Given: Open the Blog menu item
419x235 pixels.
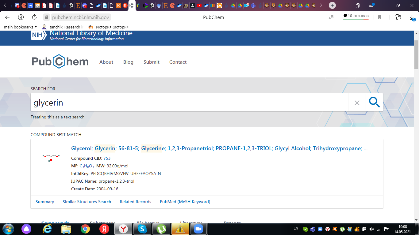Looking at the screenshot, I should [128, 62].
